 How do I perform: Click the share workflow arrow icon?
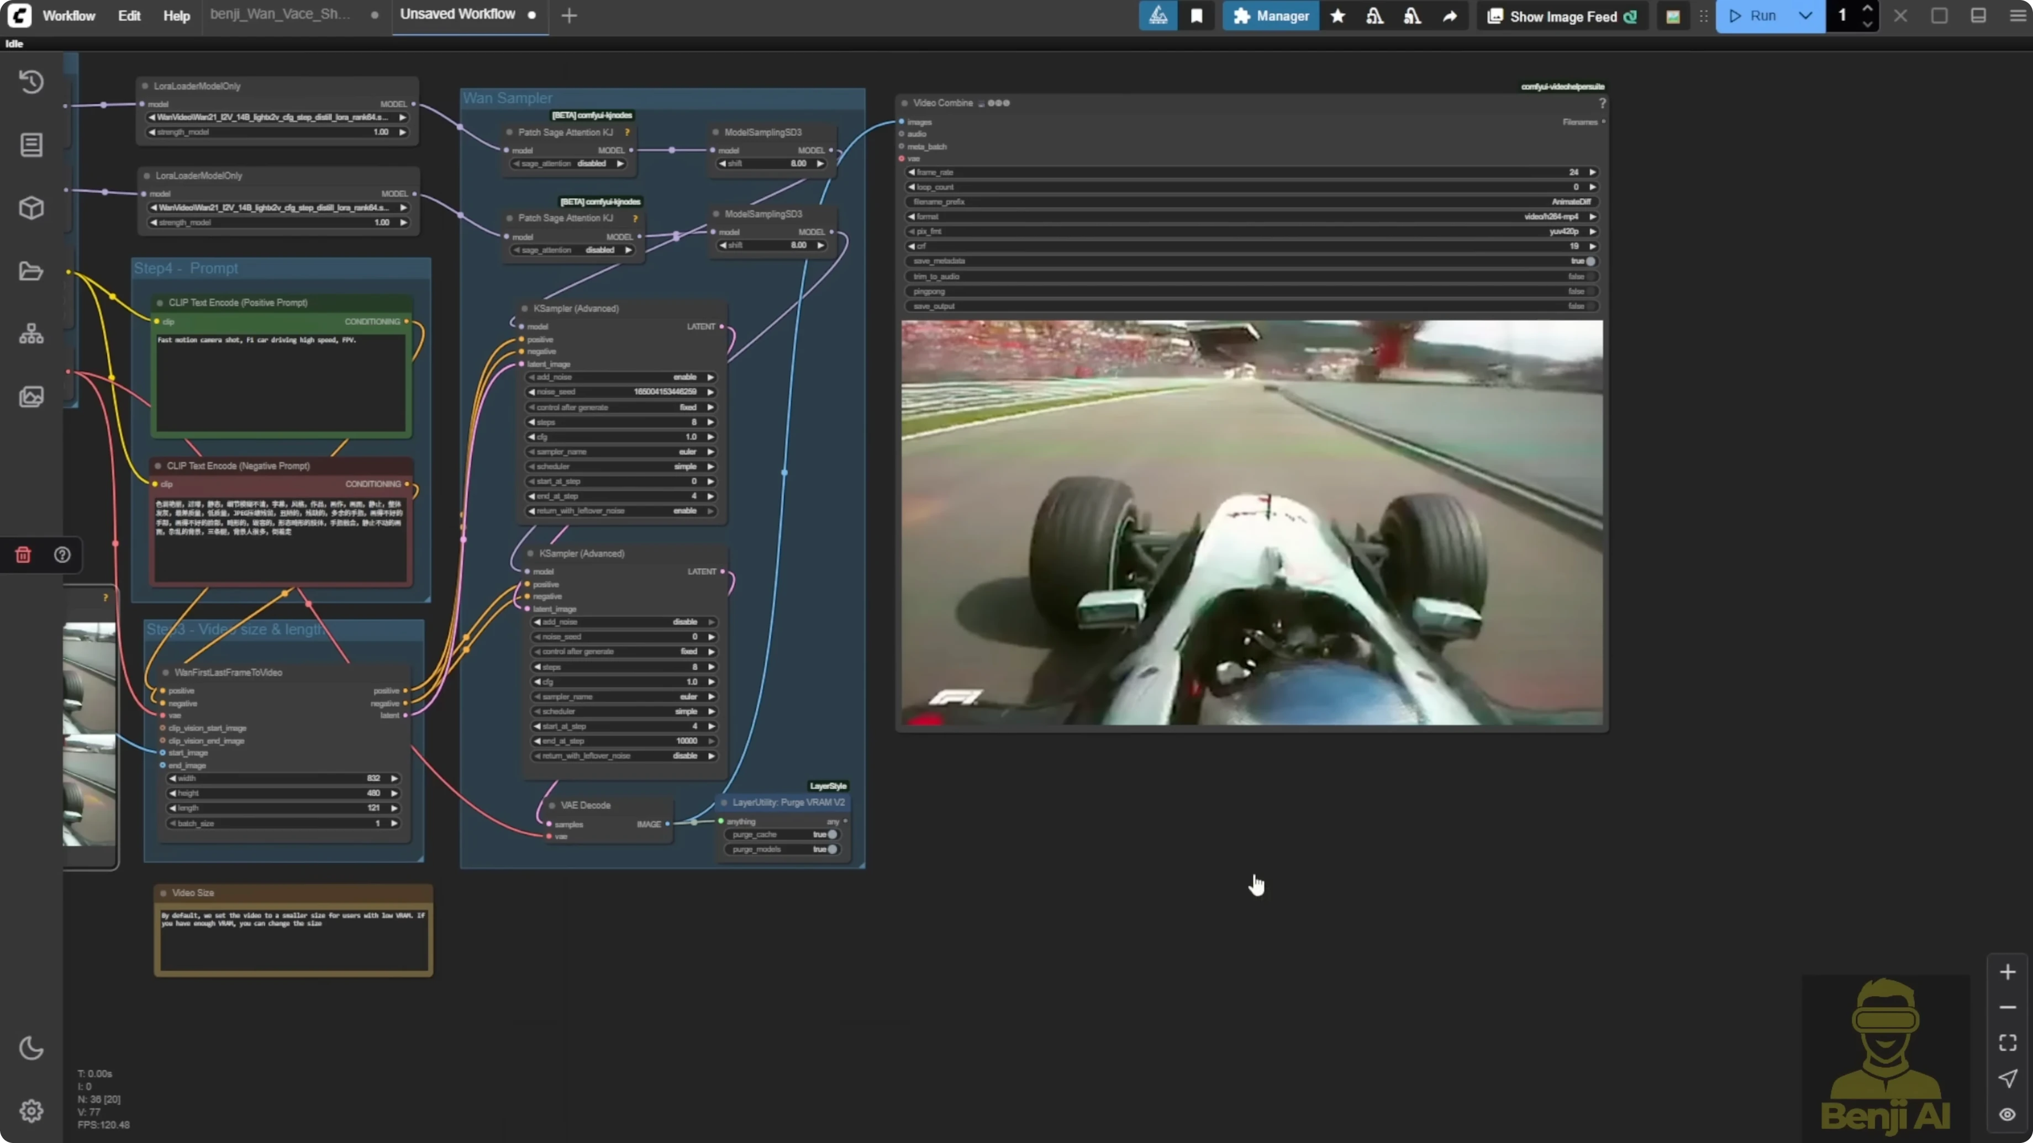click(1451, 16)
